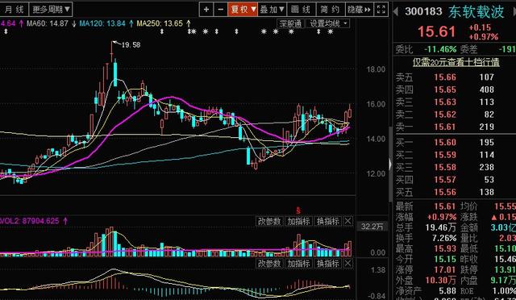Click the MA60: 14.87 label

[48, 23]
